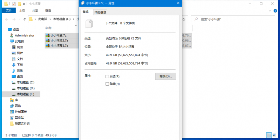This screenshot has height=140, width=280.
Task: Switch to details view in status bar
Action: click(269, 135)
